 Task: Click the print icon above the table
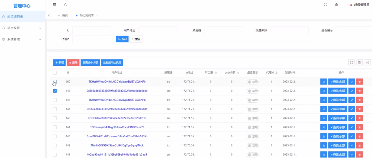367,62
